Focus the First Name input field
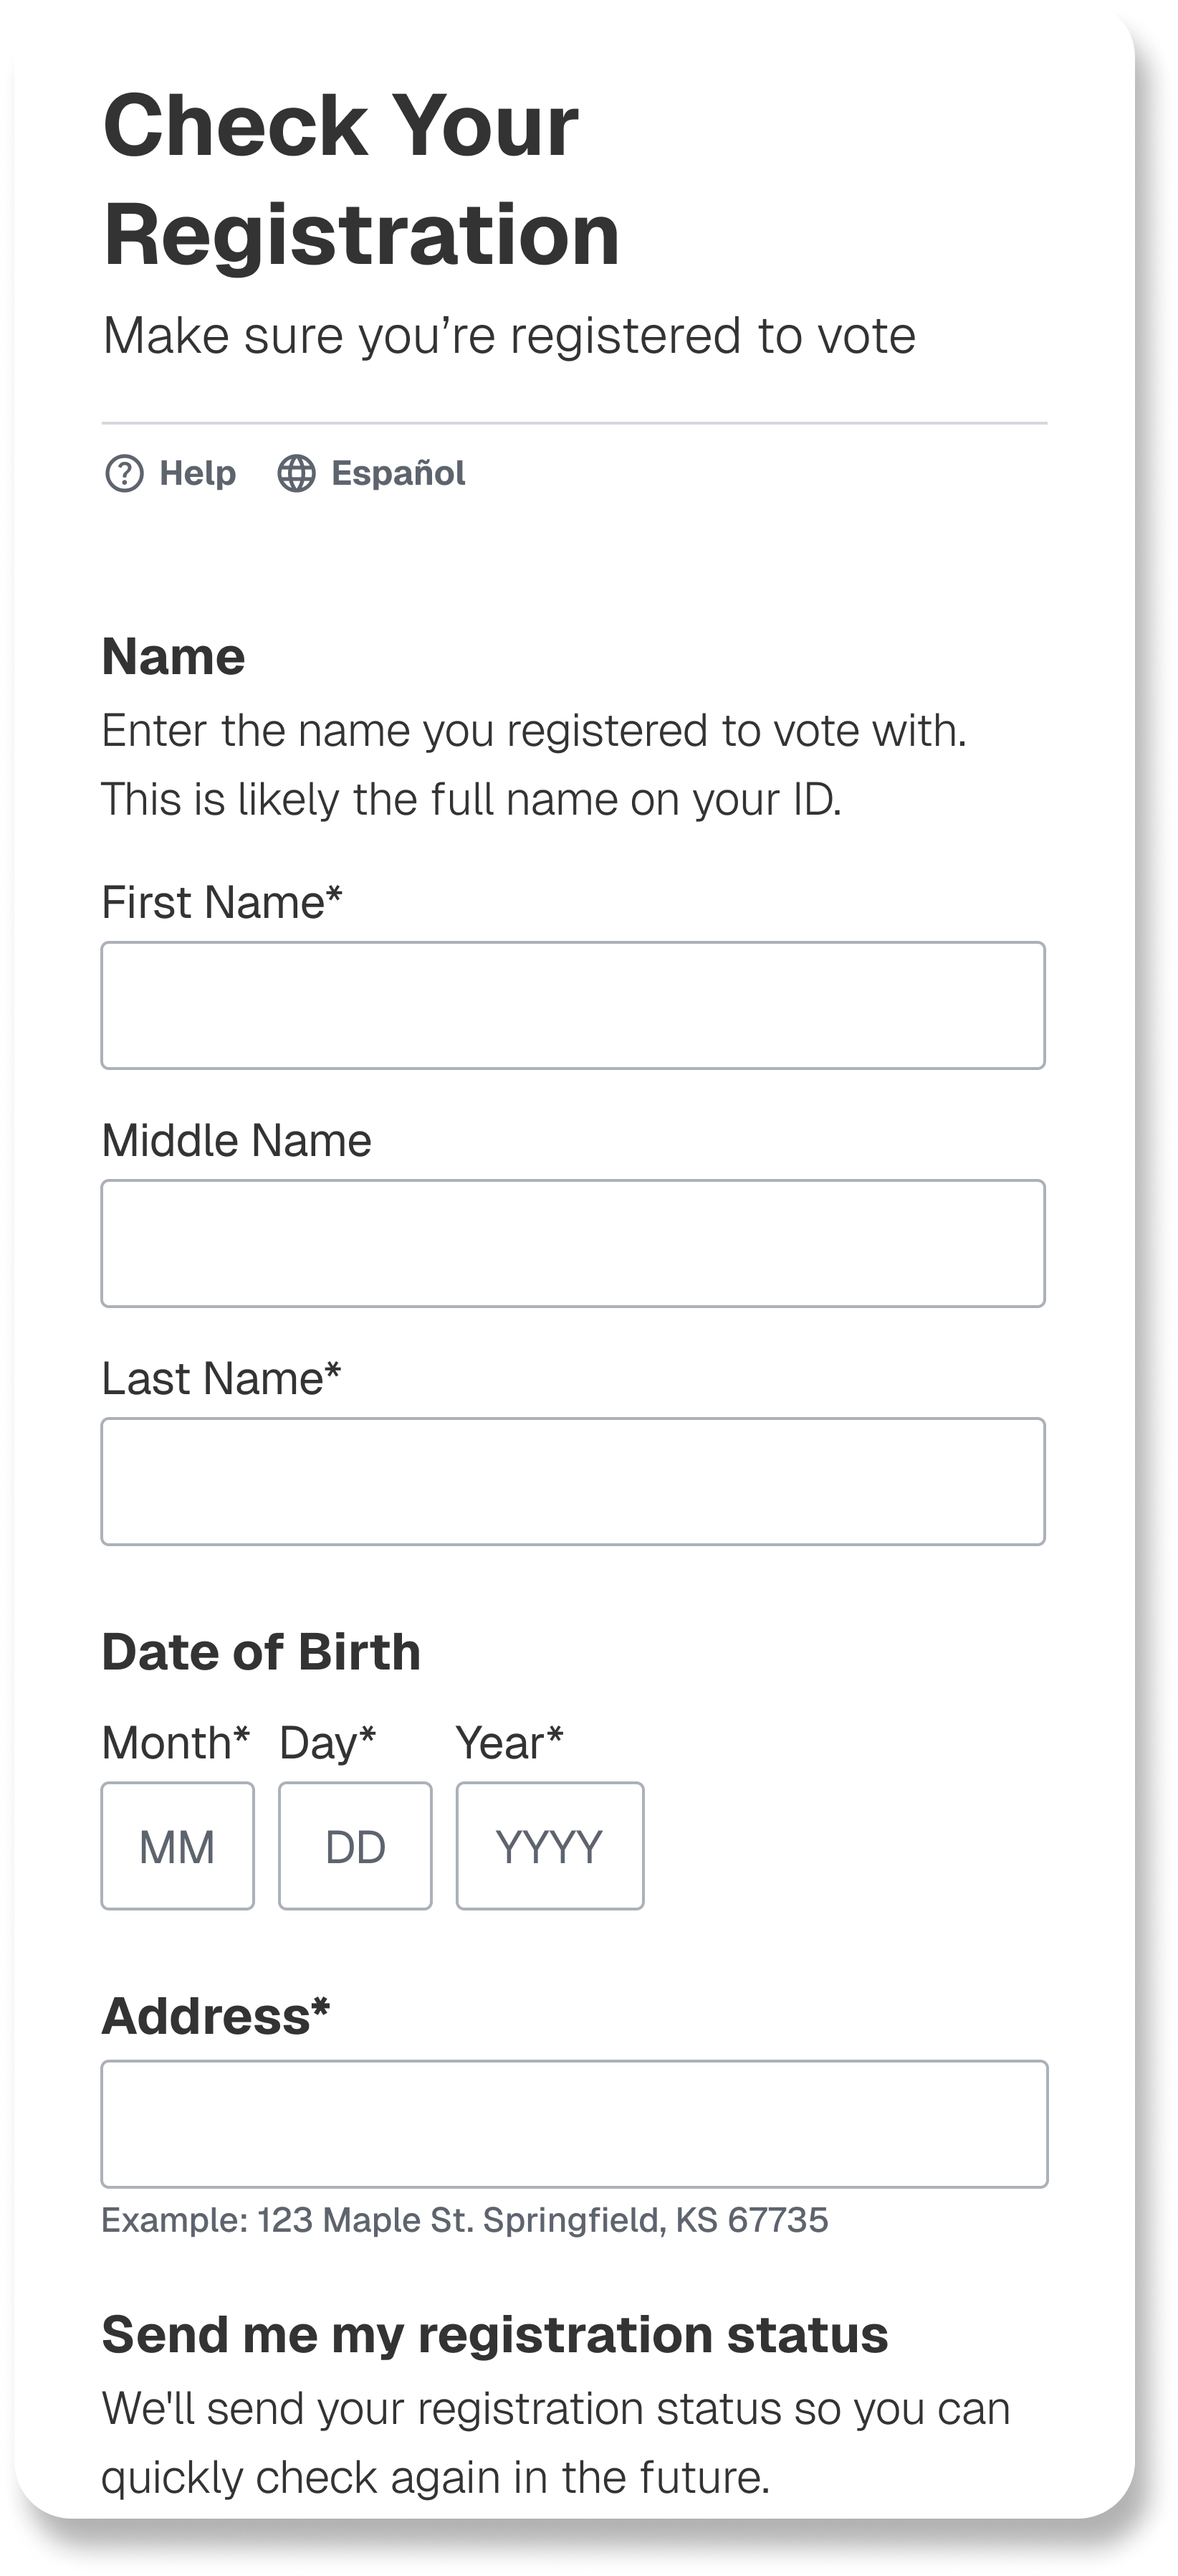Screen dimensions: 1178x2576 573,1005
